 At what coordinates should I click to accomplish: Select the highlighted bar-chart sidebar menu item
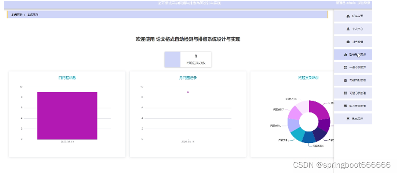click(353, 54)
